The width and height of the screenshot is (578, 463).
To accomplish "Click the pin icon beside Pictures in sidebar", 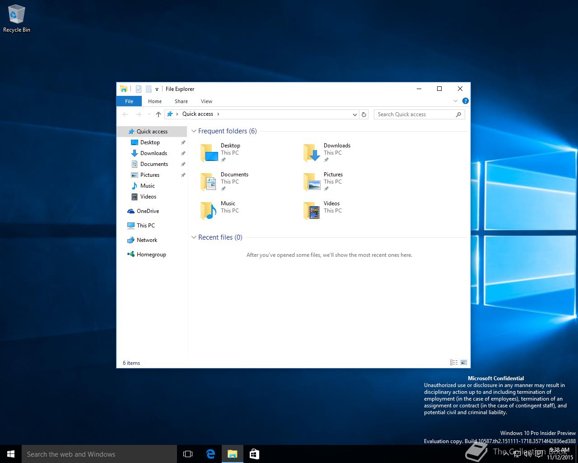I will click(x=183, y=175).
